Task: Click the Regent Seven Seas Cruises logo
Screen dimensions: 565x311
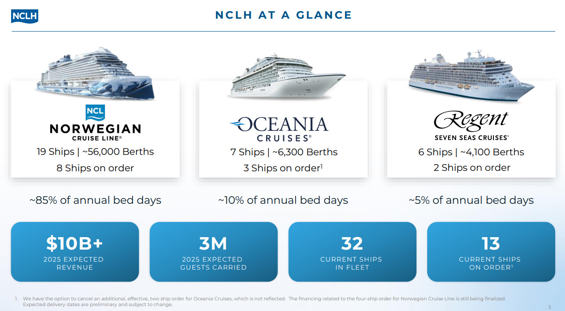Action: click(x=471, y=125)
